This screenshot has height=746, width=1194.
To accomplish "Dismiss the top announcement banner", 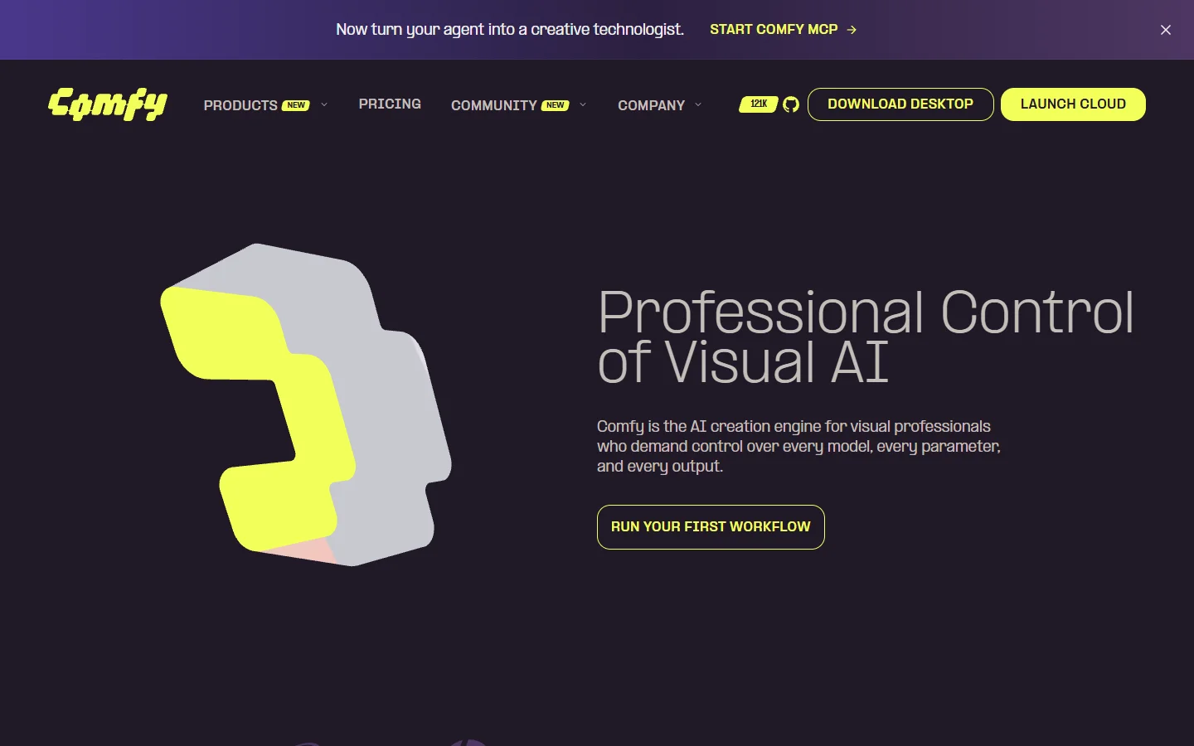I will coord(1166,30).
